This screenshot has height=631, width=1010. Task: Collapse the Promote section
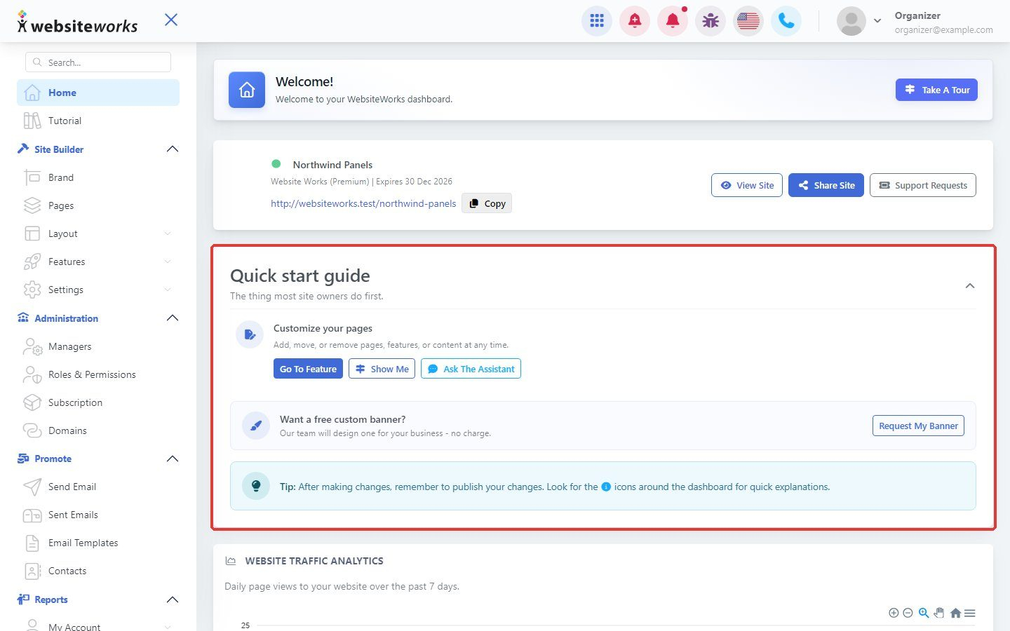[173, 459]
